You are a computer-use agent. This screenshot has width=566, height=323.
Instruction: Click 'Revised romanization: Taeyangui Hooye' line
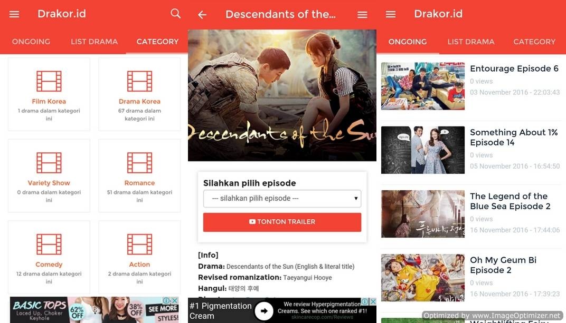click(265, 277)
